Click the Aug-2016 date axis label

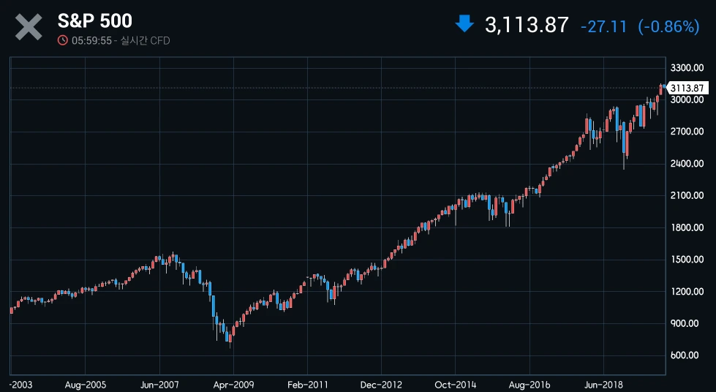click(x=530, y=385)
